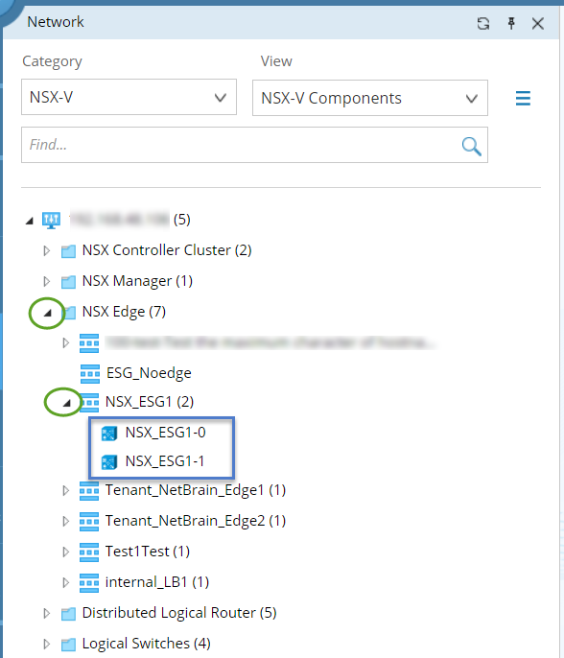
Task: Click the ESG_Noedge edge icon
Action: (90, 373)
